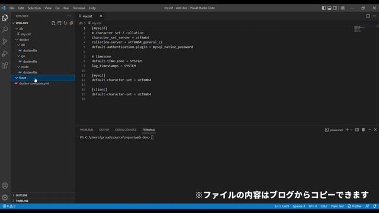Close the my.cnf editor tab
Image resolution: width=379 pixels, height=213 pixels.
(x=101, y=16)
